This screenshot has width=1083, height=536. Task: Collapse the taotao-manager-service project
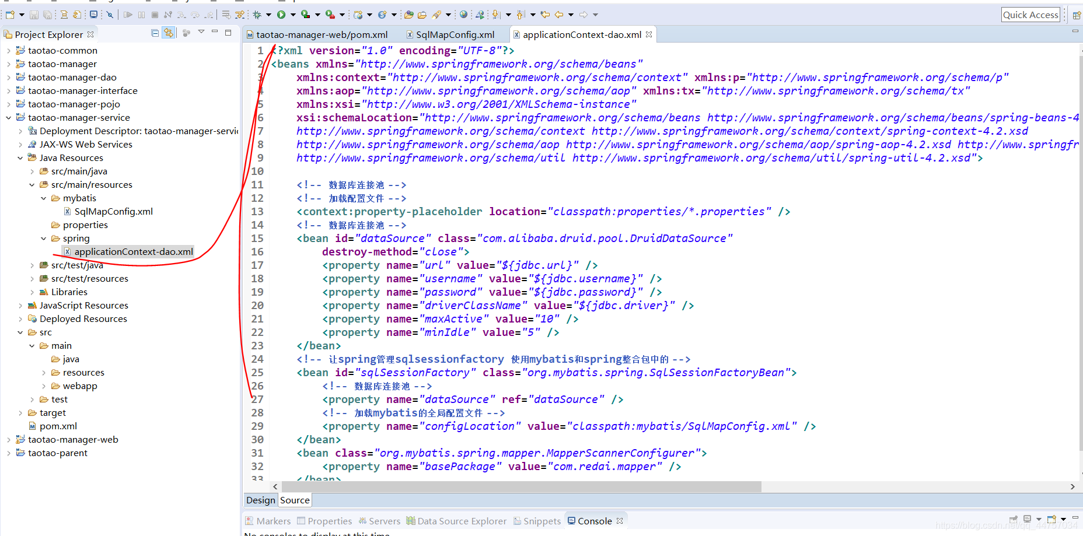coord(9,118)
